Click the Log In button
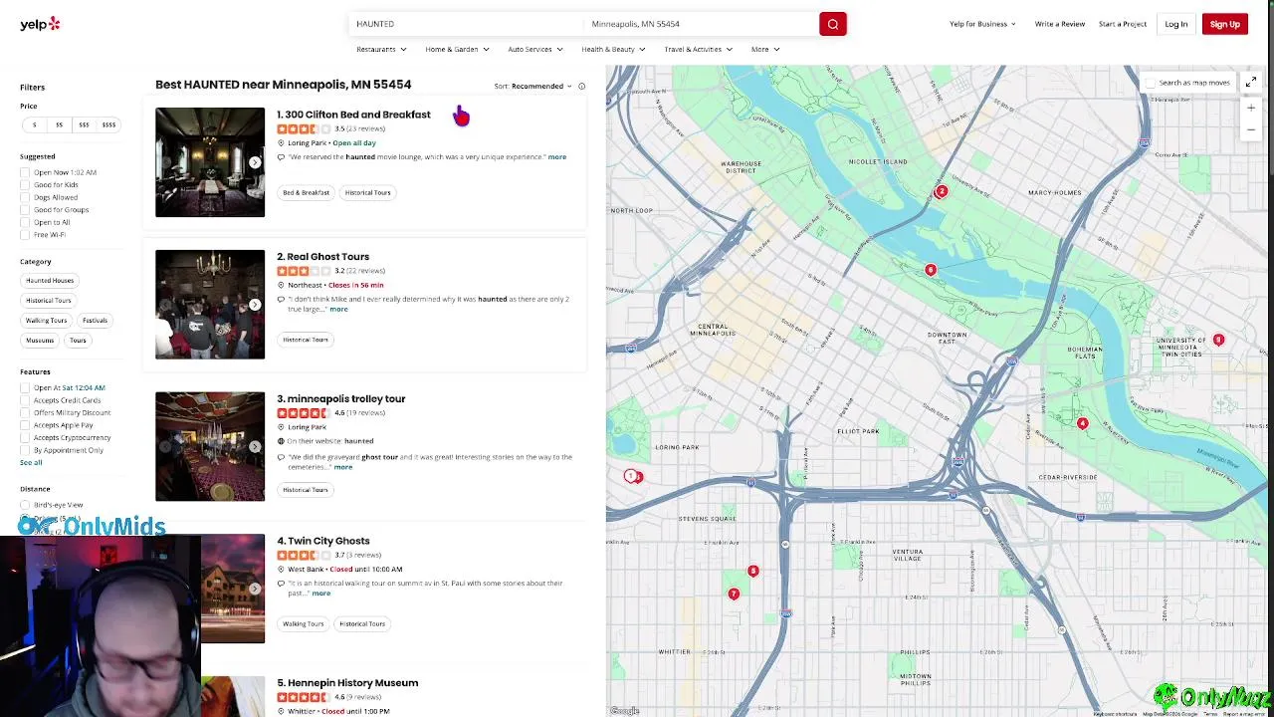Screen dimensions: 1274x717 tap(1175, 24)
